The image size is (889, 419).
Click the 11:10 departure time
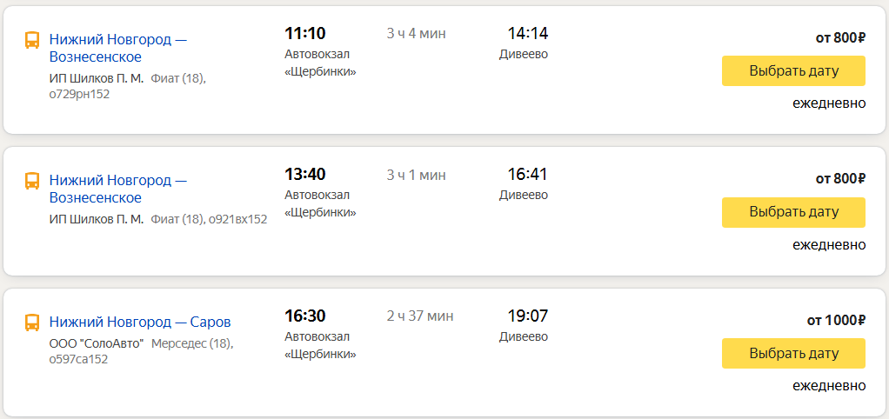tap(305, 33)
